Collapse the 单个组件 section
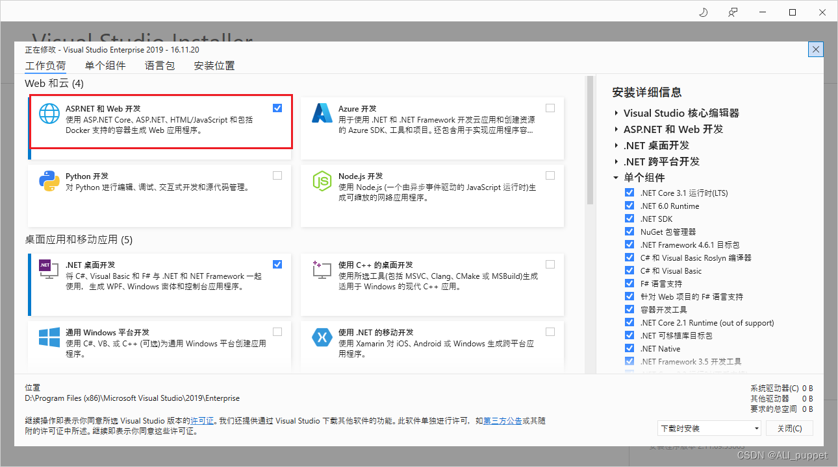838x467 pixels. point(616,178)
